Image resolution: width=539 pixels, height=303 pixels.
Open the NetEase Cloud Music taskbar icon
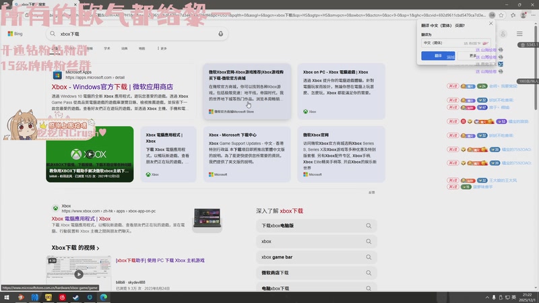(62, 298)
